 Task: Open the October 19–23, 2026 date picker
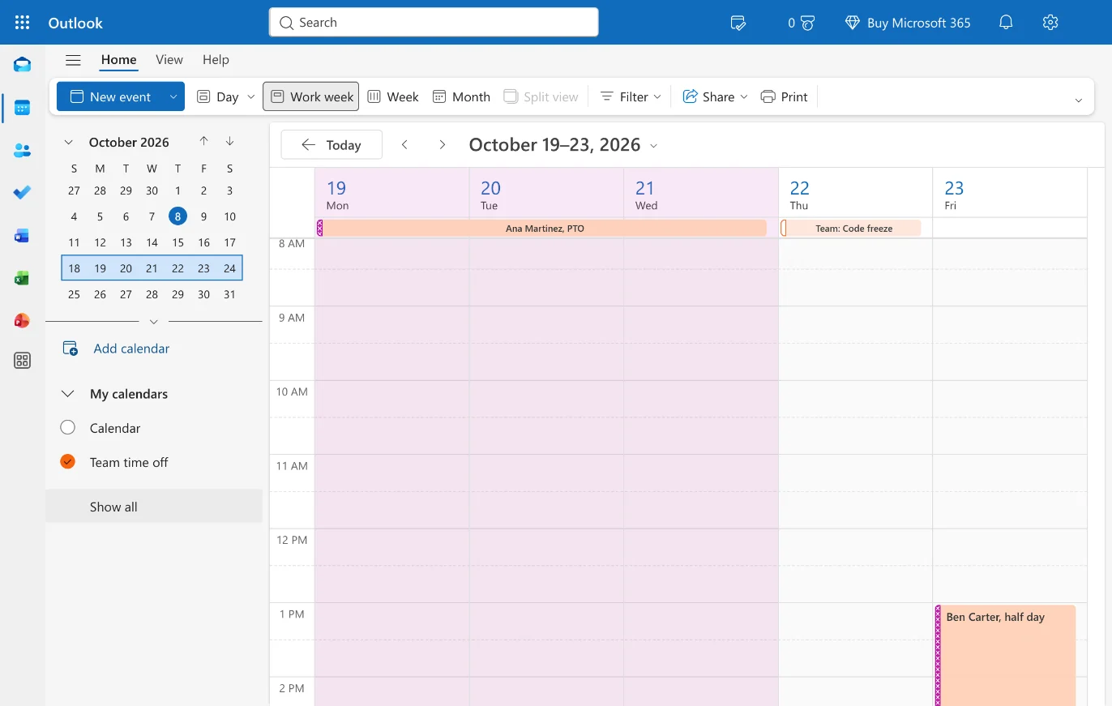pyautogui.click(x=563, y=144)
